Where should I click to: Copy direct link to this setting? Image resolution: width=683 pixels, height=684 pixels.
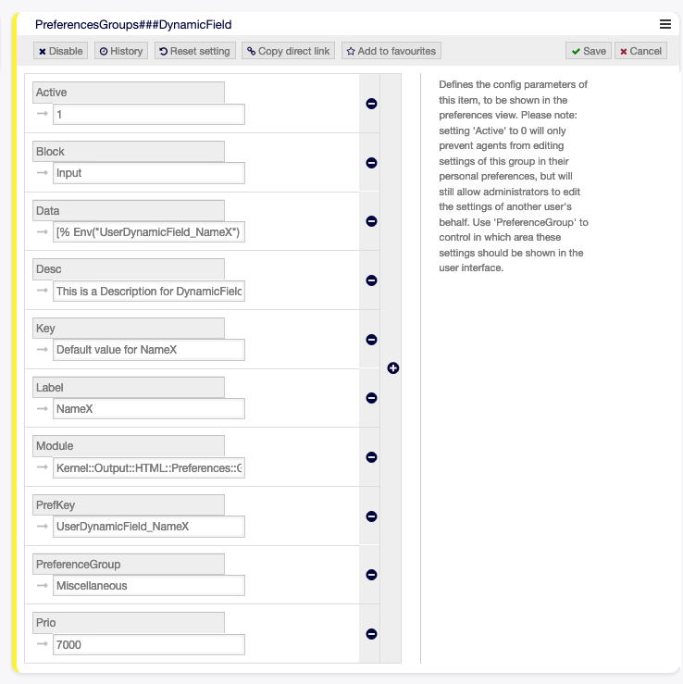pyautogui.click(x=289, y=51)
